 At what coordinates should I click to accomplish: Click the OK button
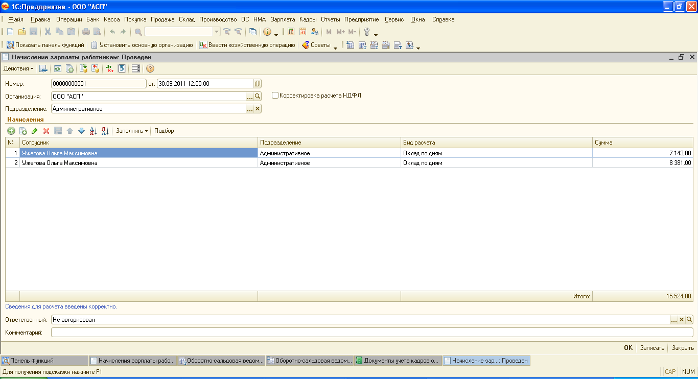click(x=629, y=348)
